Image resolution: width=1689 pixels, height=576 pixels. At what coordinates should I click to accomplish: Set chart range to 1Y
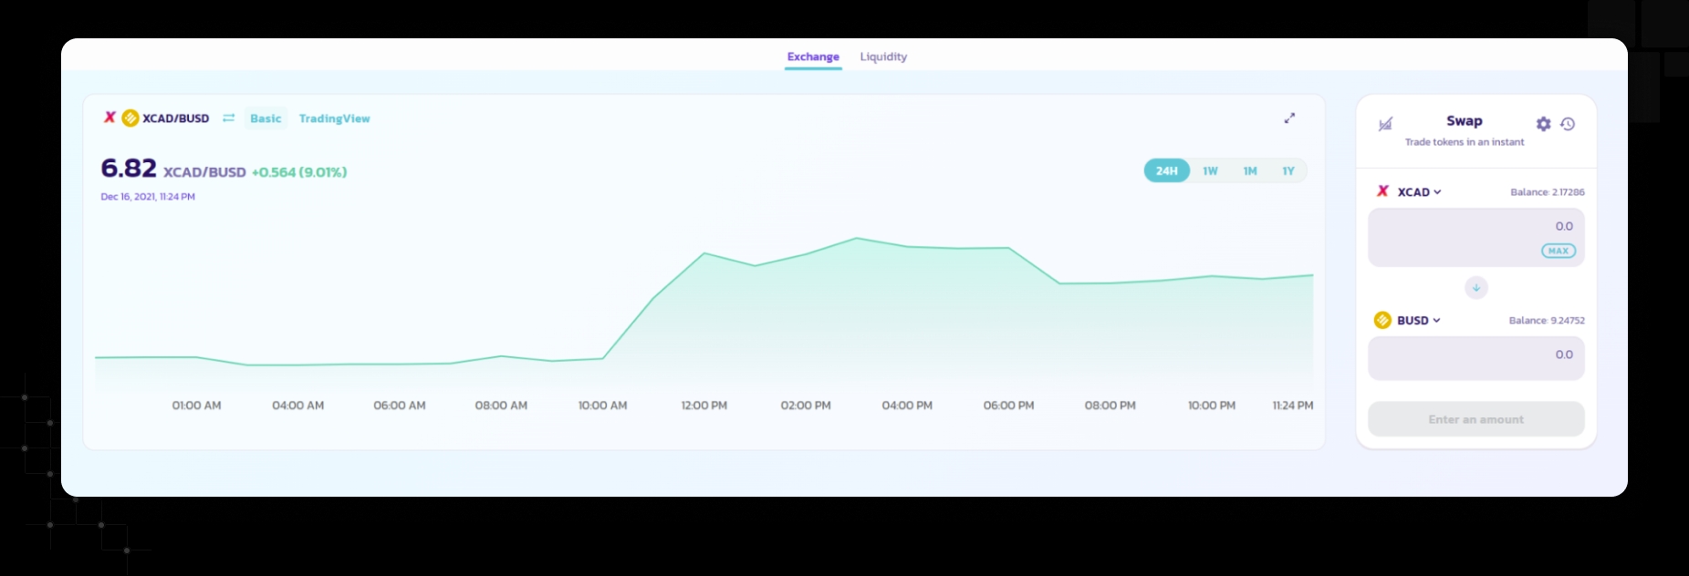point(1288,171)
